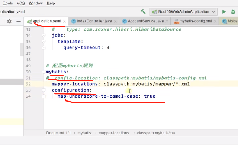
Task: Open project panel settings gear
Action: (x=9, y=21)
